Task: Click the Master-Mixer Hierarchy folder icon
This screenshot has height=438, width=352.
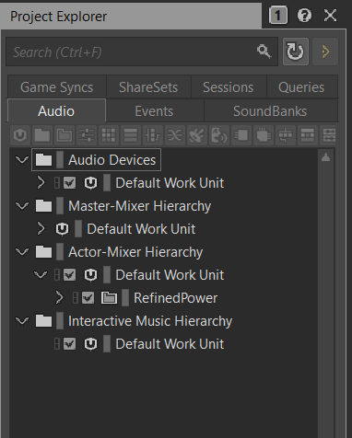Action: tap(43, 205)
